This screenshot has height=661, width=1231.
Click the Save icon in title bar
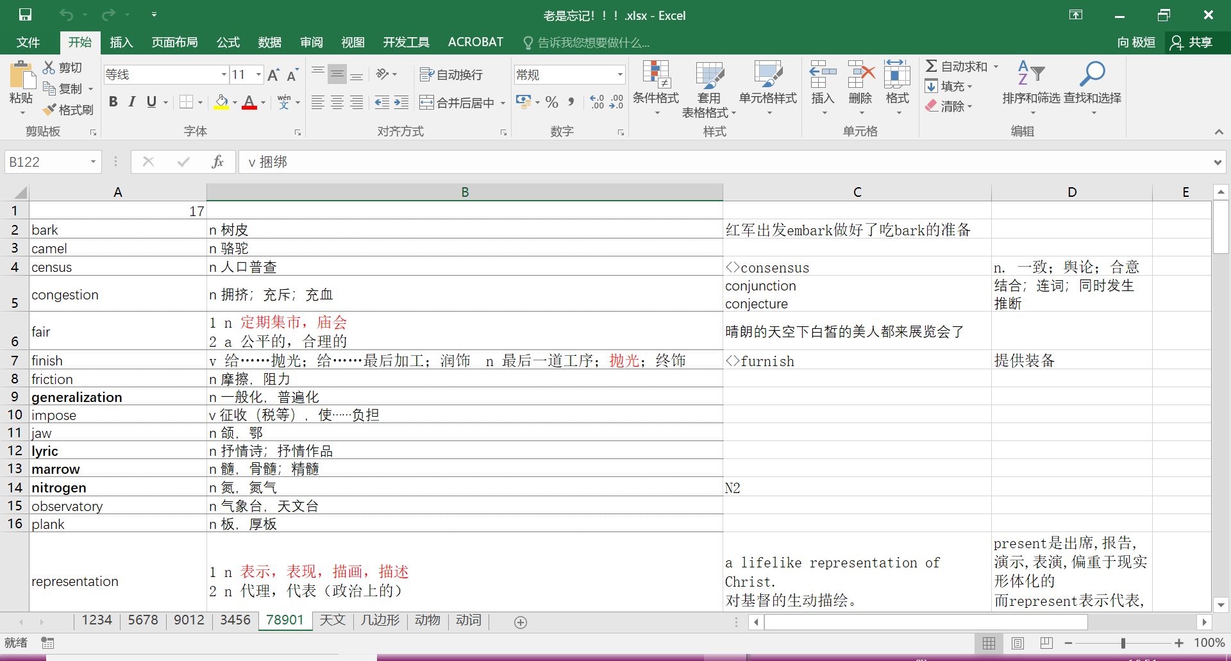(x=25, y=15)
